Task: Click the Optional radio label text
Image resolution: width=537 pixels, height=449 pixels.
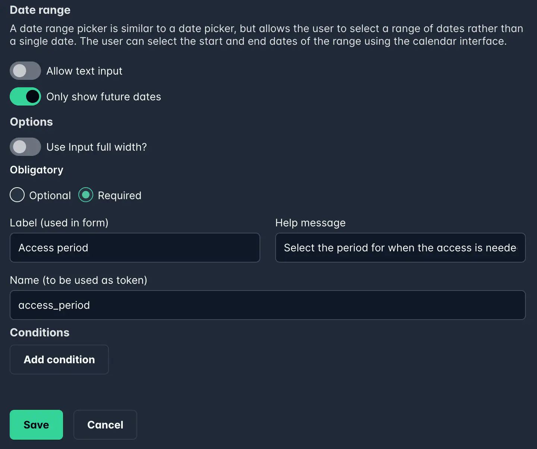Action: (50, 195)
